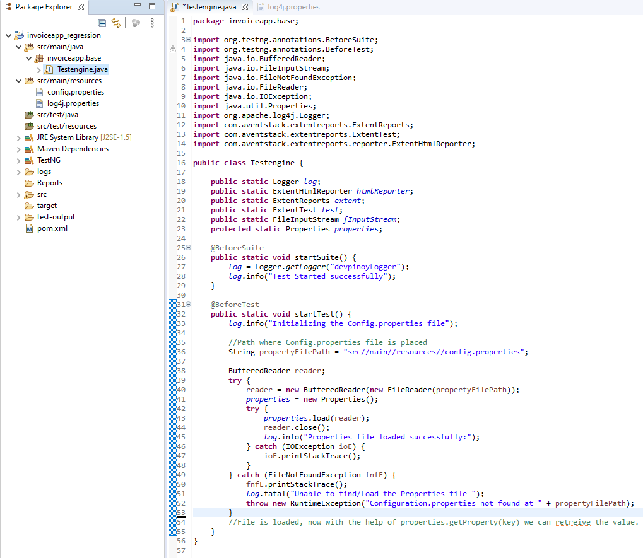Click the fInputStream field name
This screenshot has height=558, width=643.
(370, 219)
